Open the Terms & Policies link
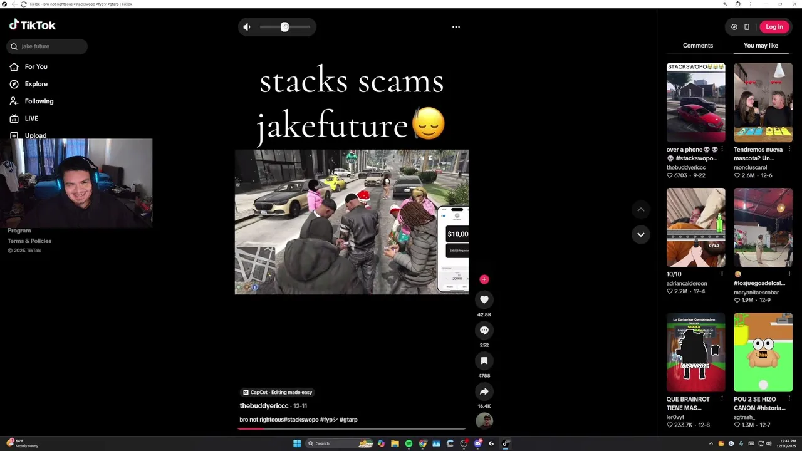The image size is (802, 451). pos(29,241)
